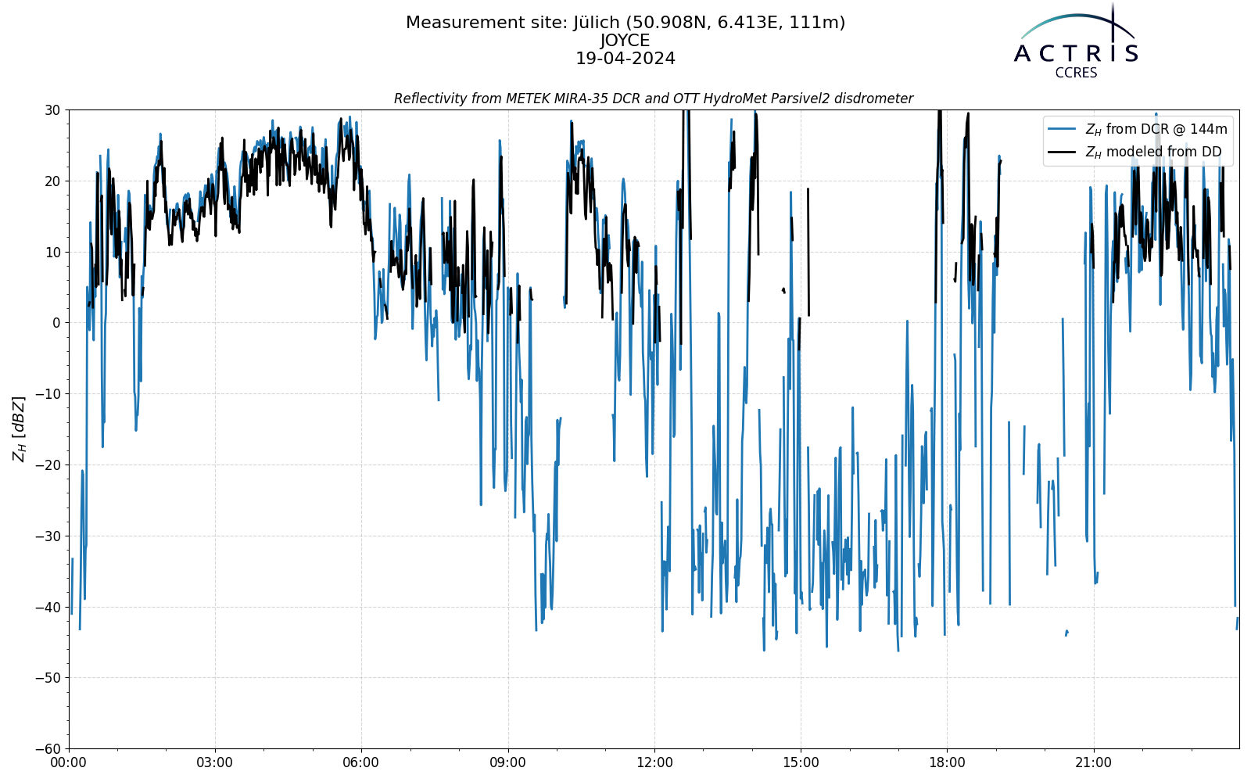Click the CCRES text under the logo

(x=1076, y=73)
